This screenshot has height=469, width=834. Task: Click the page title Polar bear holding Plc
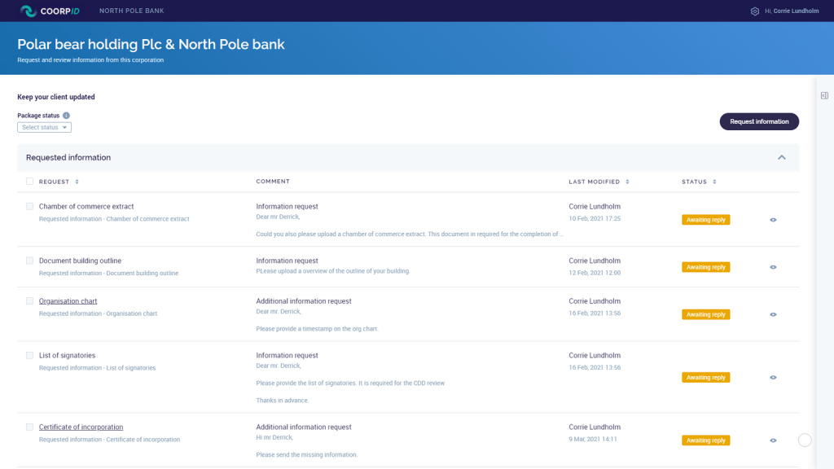[x=151, y=44]
